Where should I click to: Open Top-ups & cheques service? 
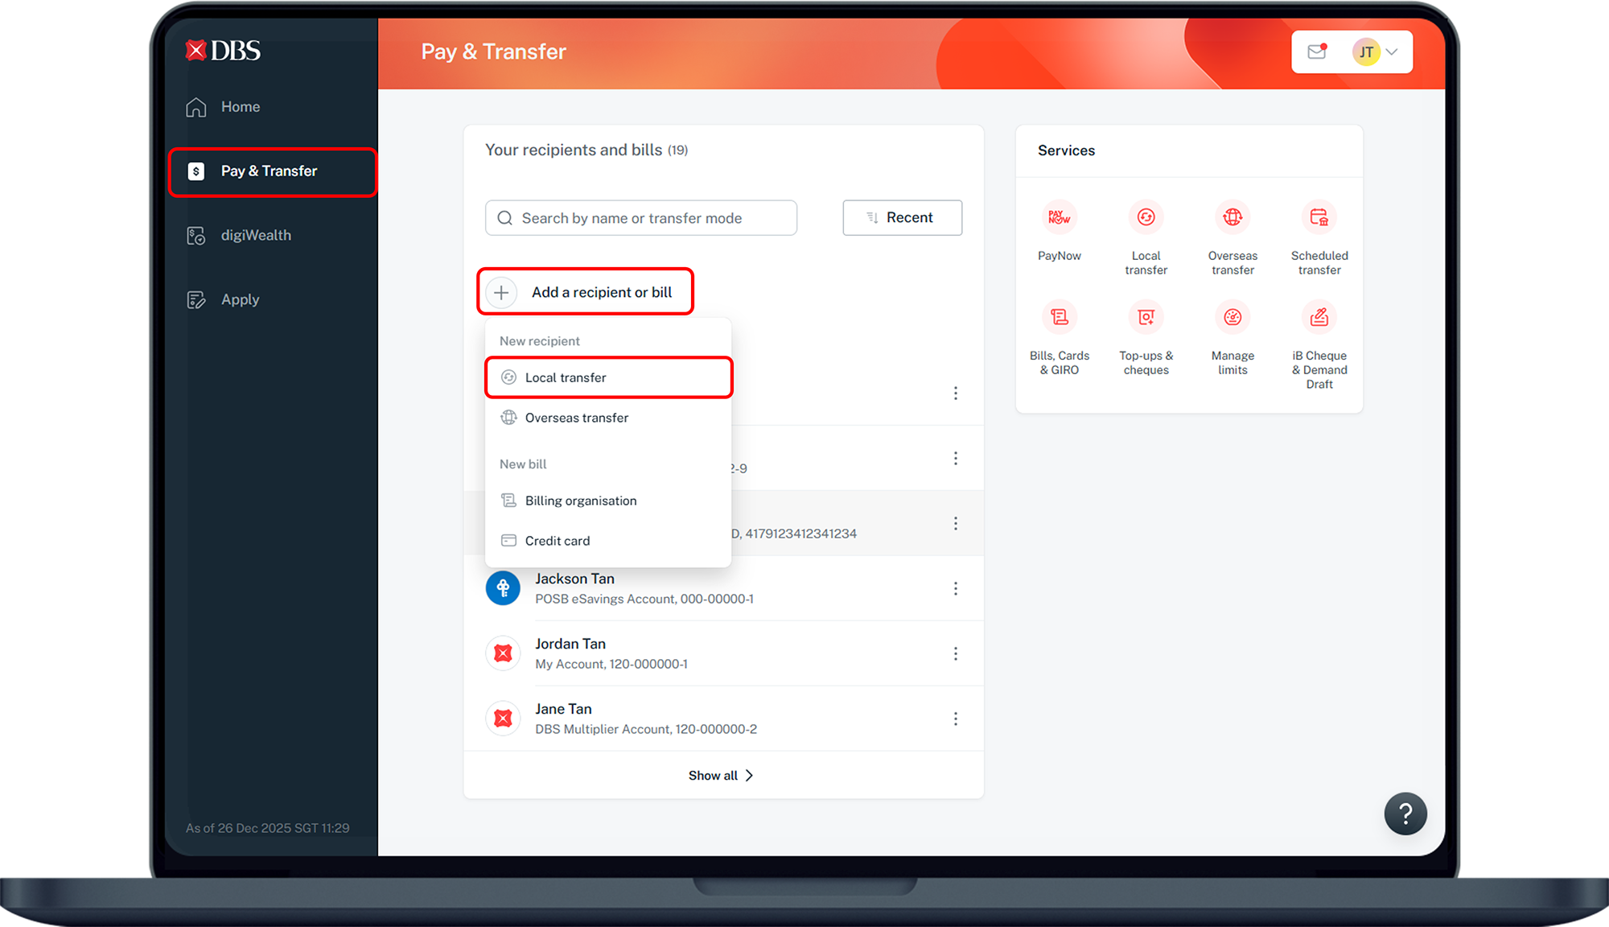coord(1146,338)
